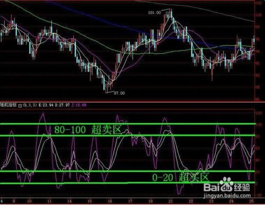Viewport: 265px width, 205px height.
Task: Click the 100 price level on price axis
Action: (x=259, y=15)
